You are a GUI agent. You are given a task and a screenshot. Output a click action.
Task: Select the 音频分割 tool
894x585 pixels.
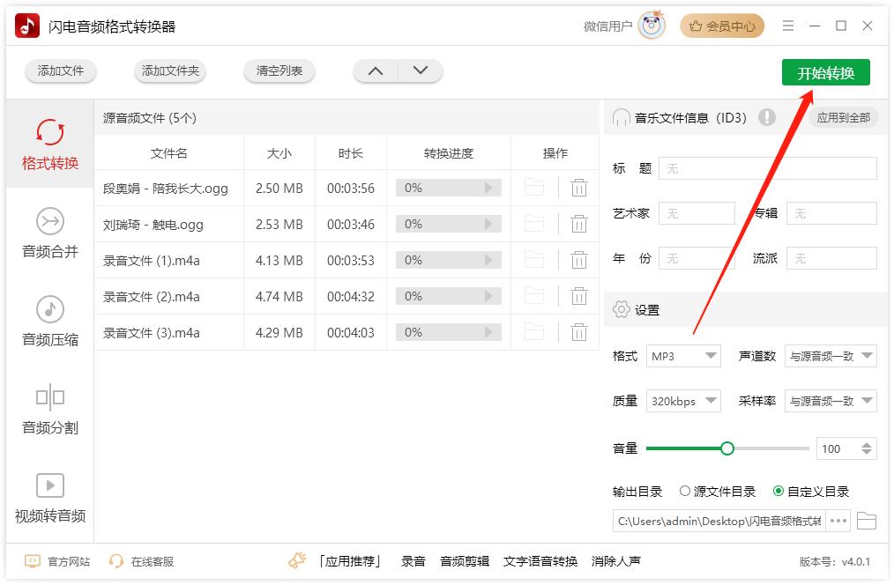pos(48,410)
